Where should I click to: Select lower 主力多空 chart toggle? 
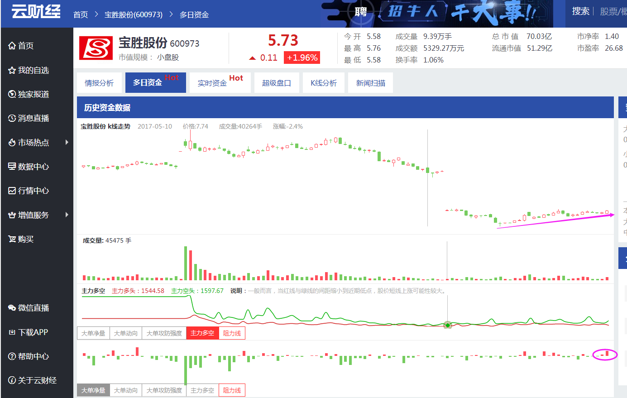pos(202,390)
